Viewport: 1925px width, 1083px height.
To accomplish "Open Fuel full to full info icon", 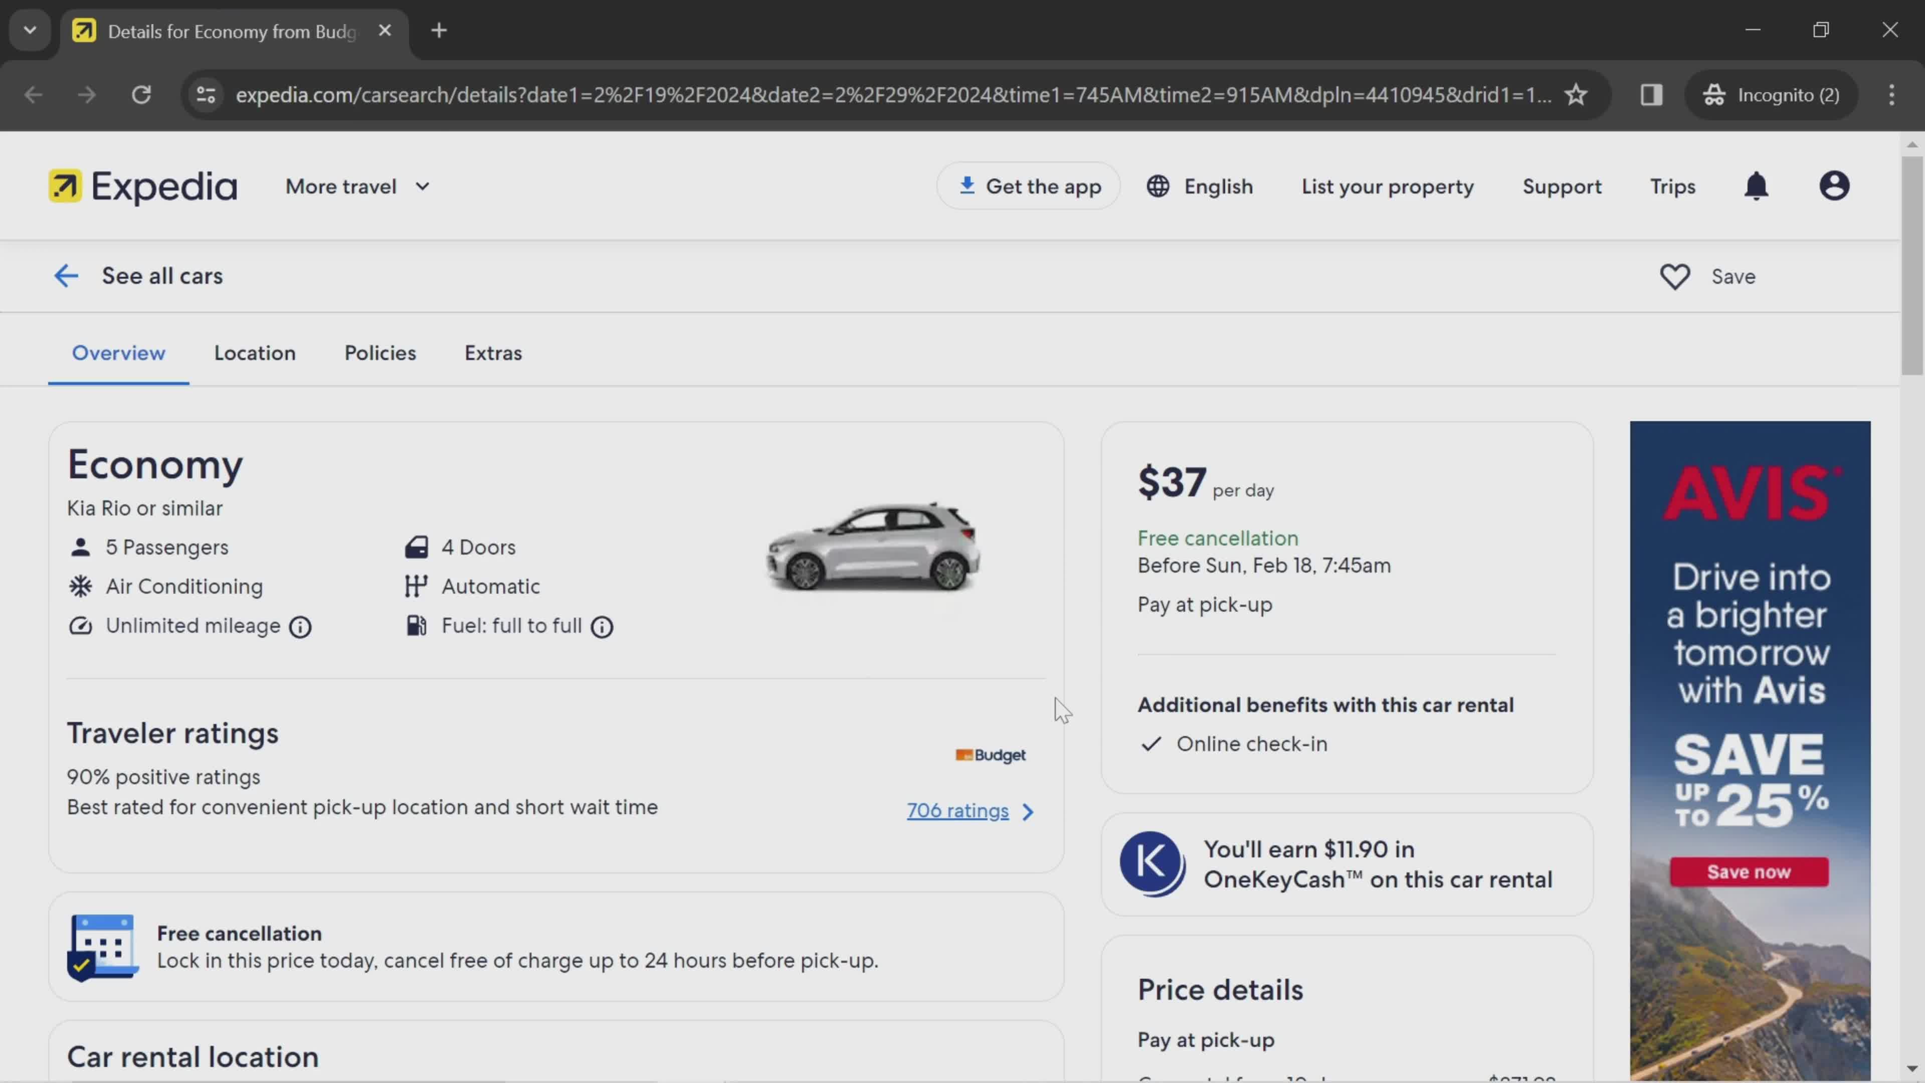I will click(x=602, y=627).
